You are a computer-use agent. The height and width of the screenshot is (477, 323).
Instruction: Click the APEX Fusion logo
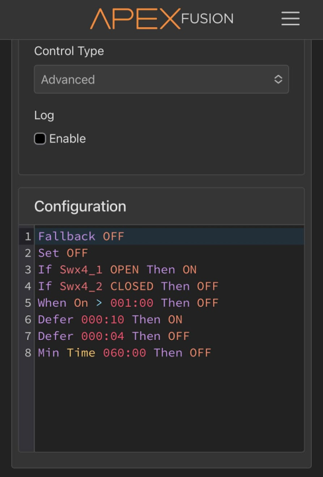[x=161, y=19]
